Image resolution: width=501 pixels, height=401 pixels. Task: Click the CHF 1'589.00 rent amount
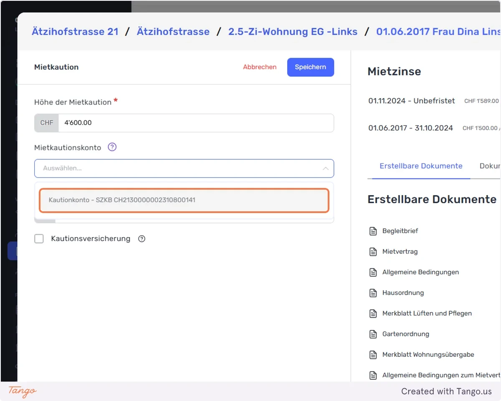coord(481,101)
